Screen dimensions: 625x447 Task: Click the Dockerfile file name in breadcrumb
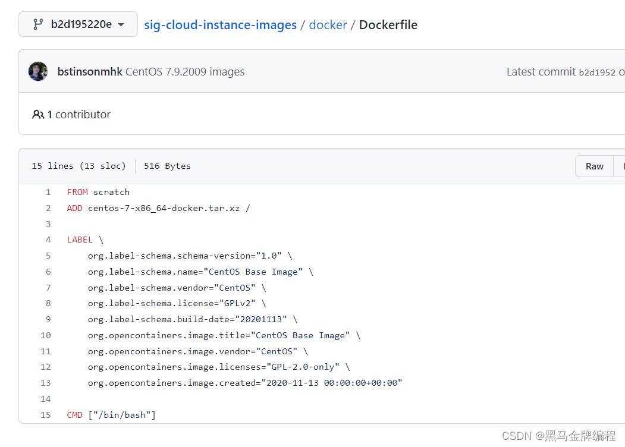[388, 25]
